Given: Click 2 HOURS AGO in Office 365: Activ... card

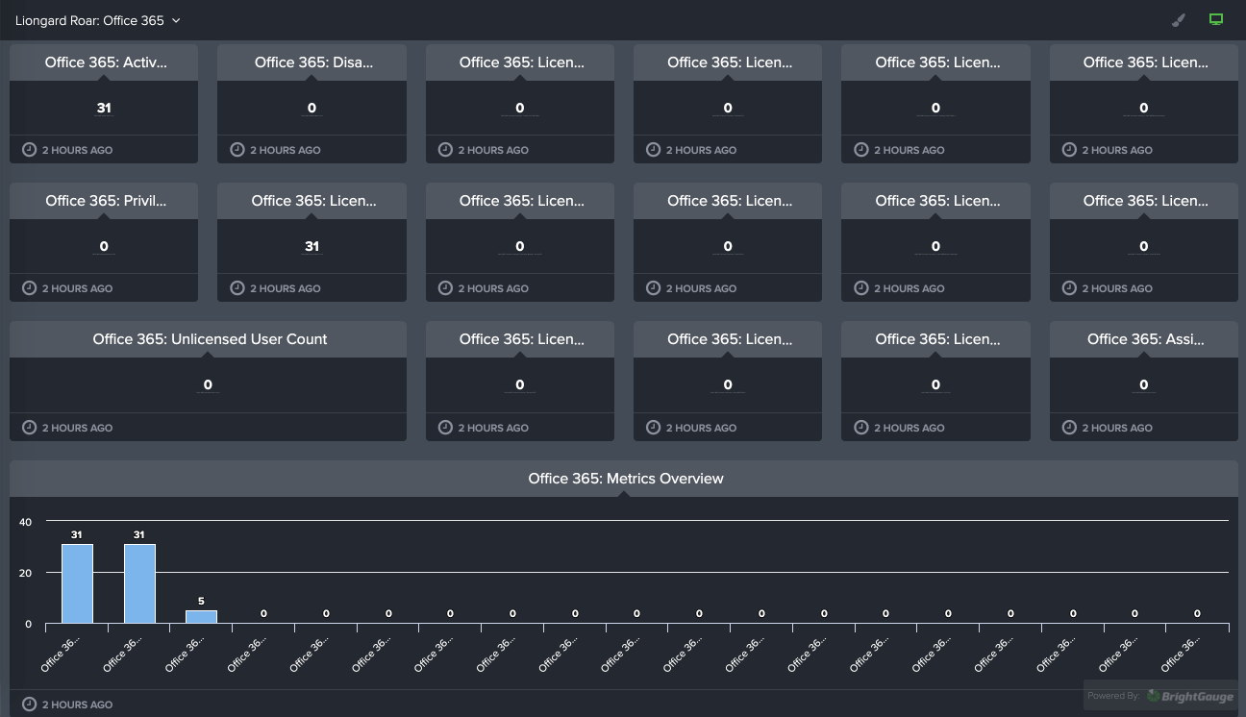Looking at the screenshot, I should pyautogui.click(x=77, y=150).
